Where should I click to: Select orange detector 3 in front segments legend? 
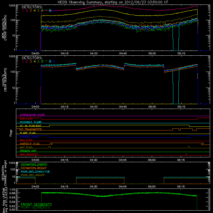pos(31,11)
